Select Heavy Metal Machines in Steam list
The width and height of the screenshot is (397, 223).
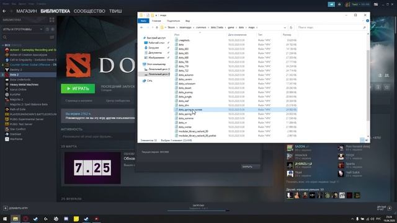24,84
